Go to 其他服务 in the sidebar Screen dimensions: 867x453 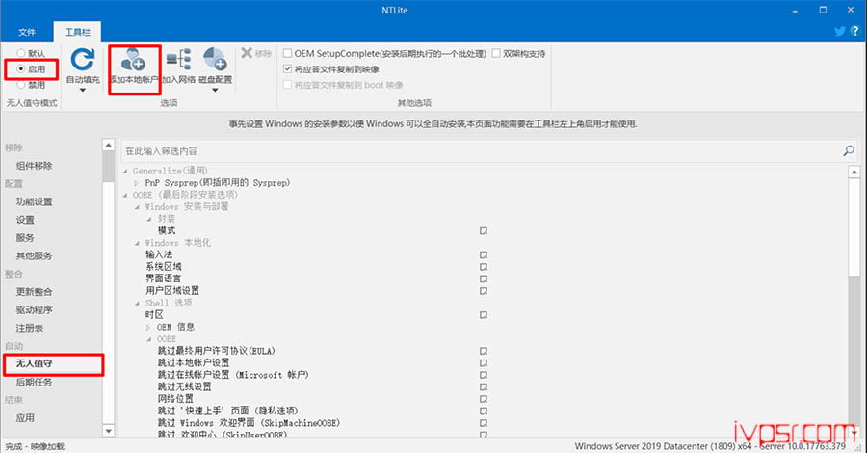[35, 255]
